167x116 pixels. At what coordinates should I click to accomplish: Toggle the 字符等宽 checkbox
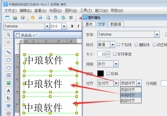pyautogui.click(x=115, y=54)
